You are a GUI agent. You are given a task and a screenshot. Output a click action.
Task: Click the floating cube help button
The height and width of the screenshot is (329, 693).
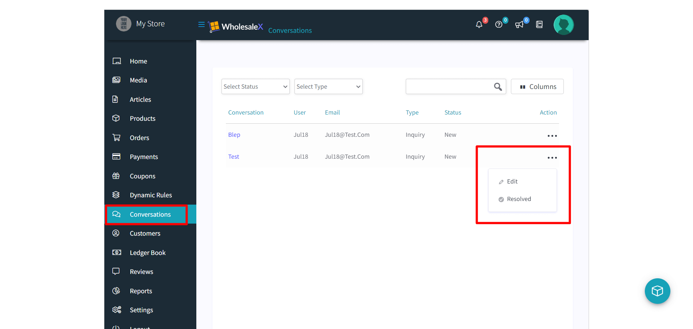point(657,291)
